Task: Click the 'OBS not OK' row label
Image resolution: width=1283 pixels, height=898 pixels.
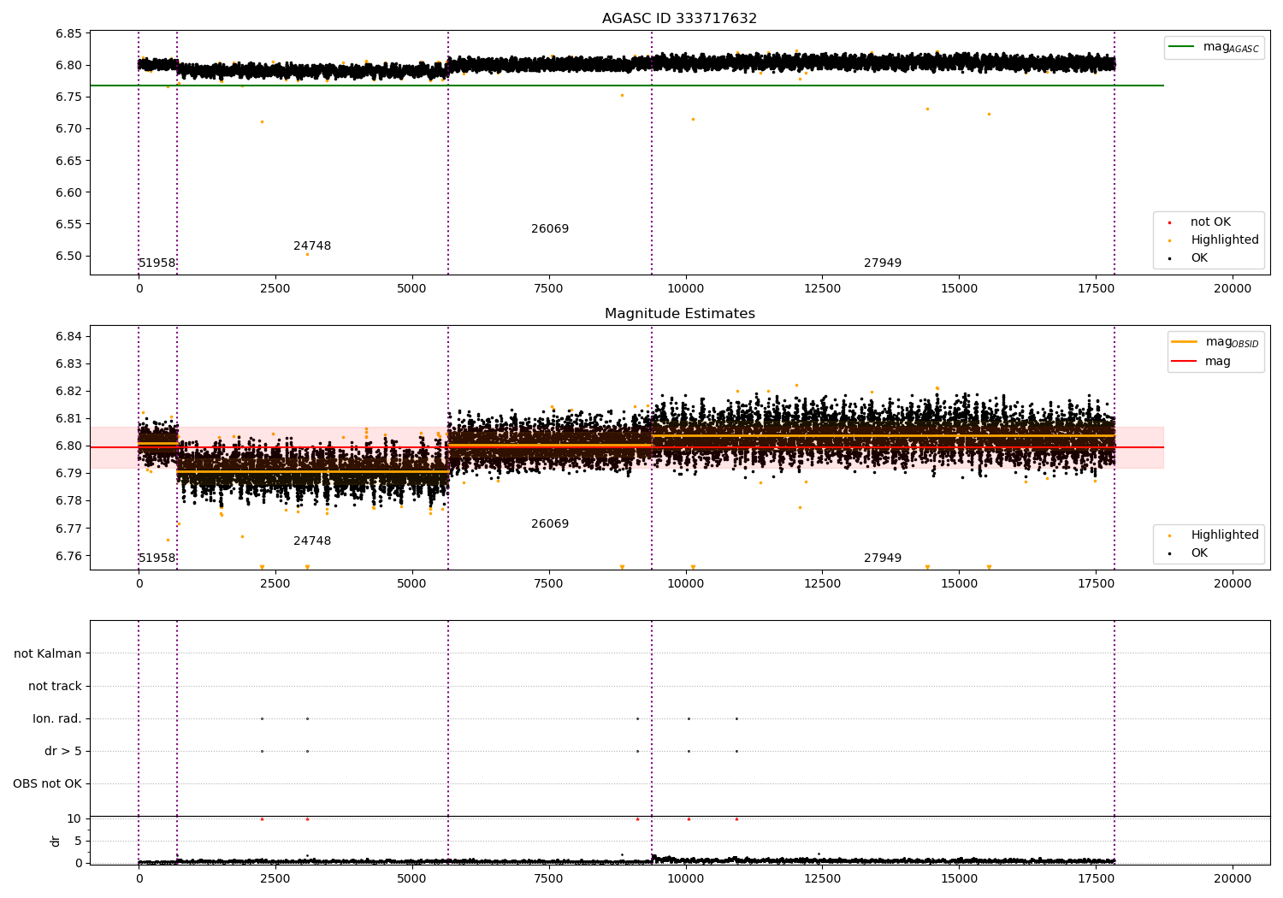Action: pos(48,784)
